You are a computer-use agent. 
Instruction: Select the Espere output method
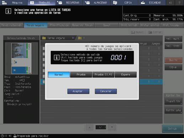(x=126, y=75)
